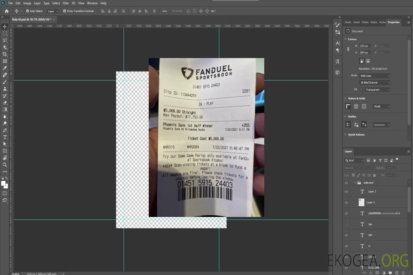Image resolution: width=413 pixels, height=275 pixels.
Task: Collapse the 'edite text' layer group
Action: (x=355, y=183)
